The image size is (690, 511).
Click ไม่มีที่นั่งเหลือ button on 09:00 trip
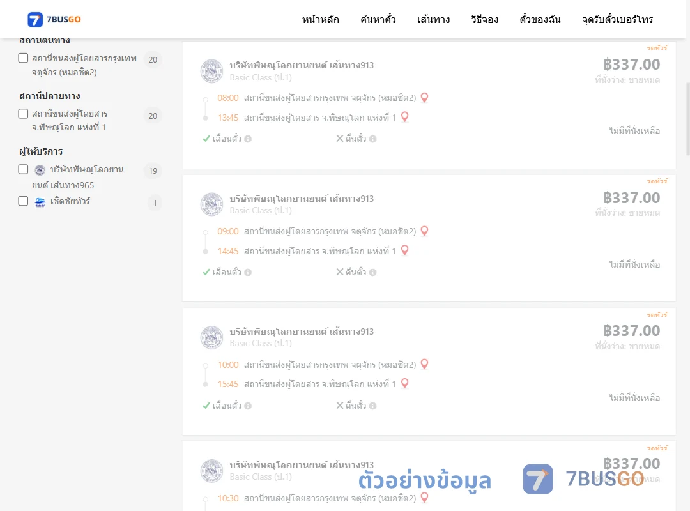click(x=634, y=264)
